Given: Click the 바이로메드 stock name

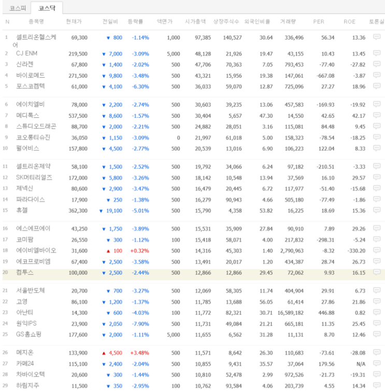Looking at the screenshot, I should click(x=31, y=75).
